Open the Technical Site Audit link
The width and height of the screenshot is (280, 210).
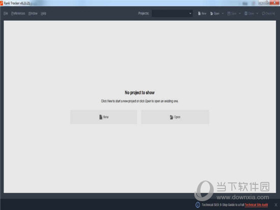(256, 205)
